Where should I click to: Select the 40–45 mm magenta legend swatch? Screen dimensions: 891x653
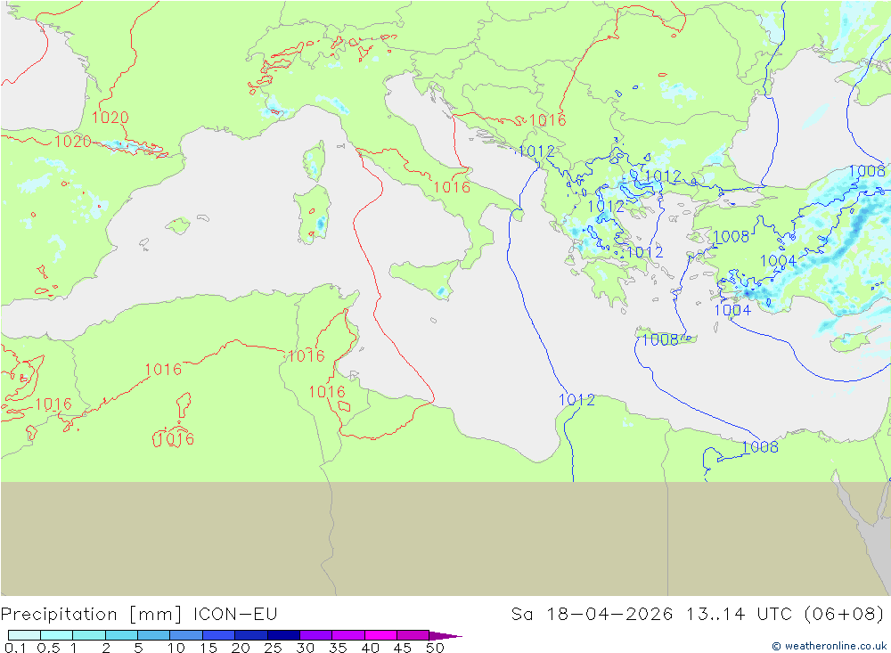pos(380,635)
